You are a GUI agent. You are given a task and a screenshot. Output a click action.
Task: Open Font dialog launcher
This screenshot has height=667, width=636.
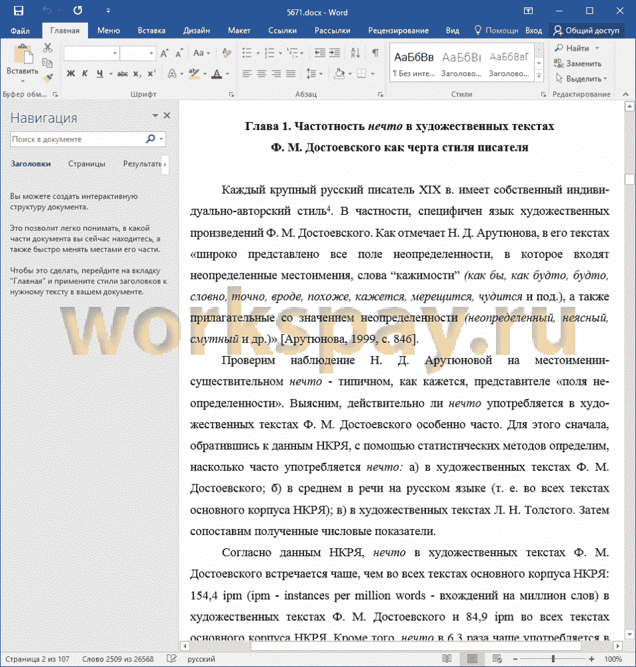[x=231, y=95]
